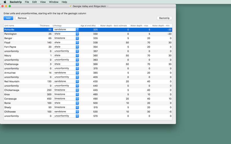Open lithology dropdown for Shady

click(x=77, y=107)
